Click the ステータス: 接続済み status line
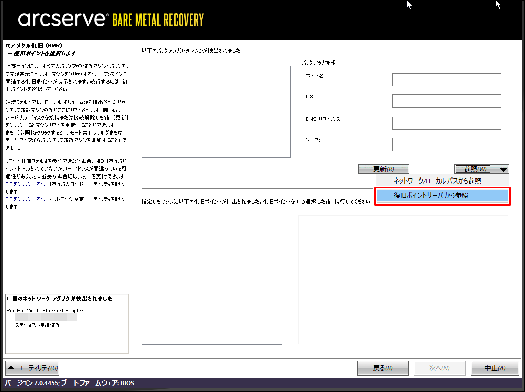Image resolution: width=525 pixels, height=392 pixels. pyautogui.click(x=37, y=325)
